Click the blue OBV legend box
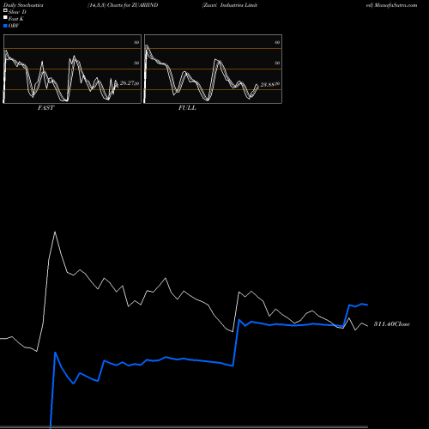 tap(5, 26)
